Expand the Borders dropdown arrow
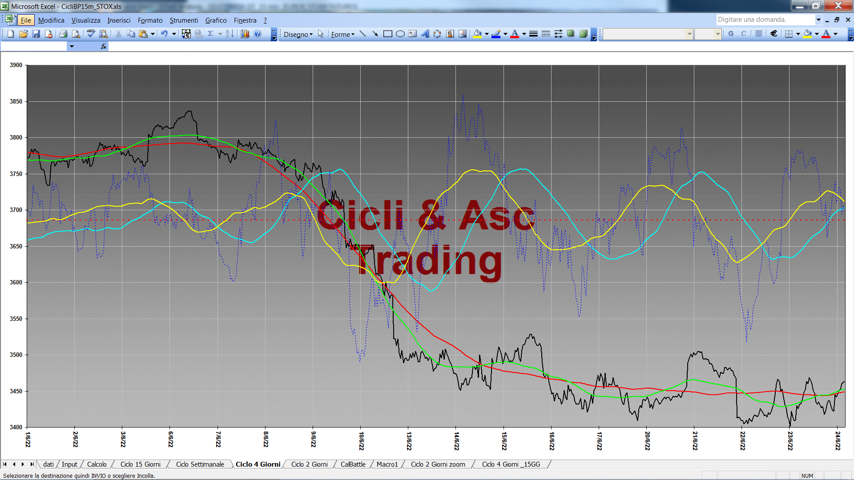This screenshot has width=854, height=480. (x=798, y=34)
